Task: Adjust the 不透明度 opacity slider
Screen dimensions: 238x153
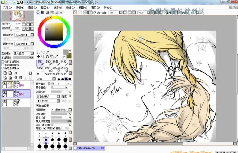Action: [23, 58]
